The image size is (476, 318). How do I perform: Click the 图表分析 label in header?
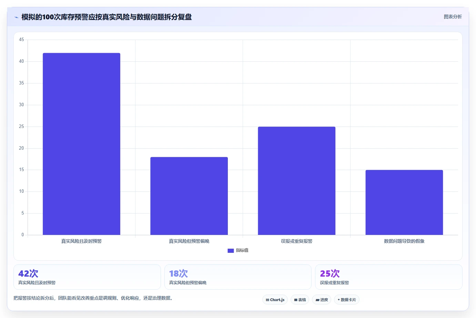[453, 17]
